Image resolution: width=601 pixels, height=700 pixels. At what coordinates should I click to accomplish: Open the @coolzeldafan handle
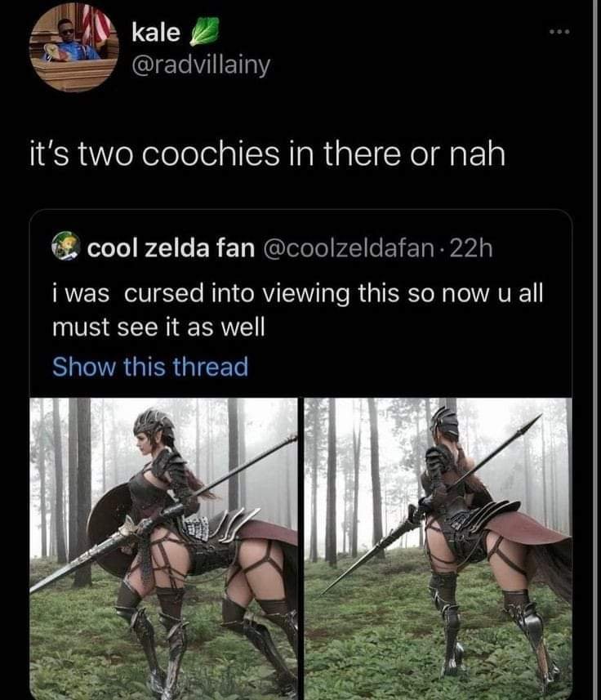(x=349, y=248)
